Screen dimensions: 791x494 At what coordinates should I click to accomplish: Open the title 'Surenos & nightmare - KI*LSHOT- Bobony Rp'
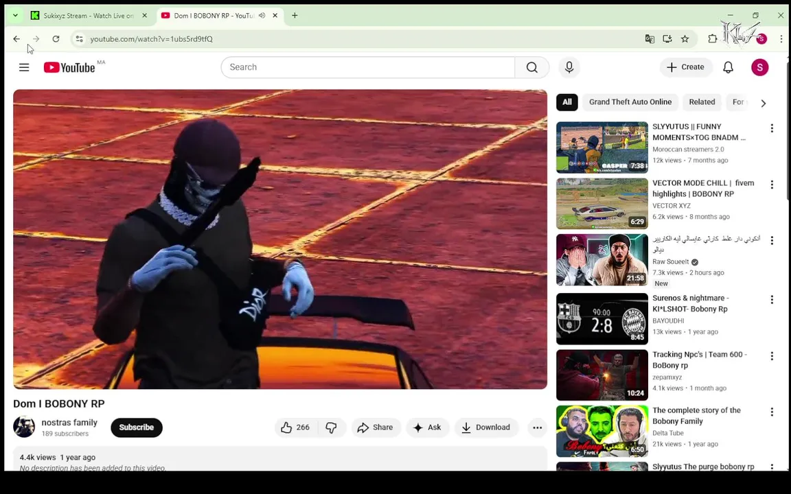click(x=691, y=303)
